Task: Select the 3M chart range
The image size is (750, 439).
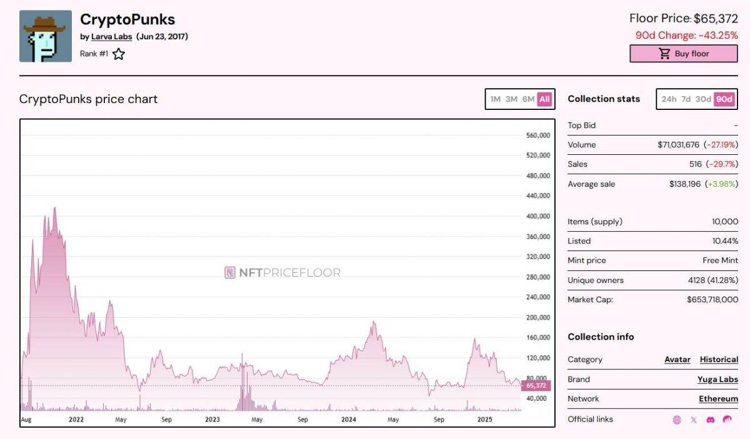Action: click(511, 99)
